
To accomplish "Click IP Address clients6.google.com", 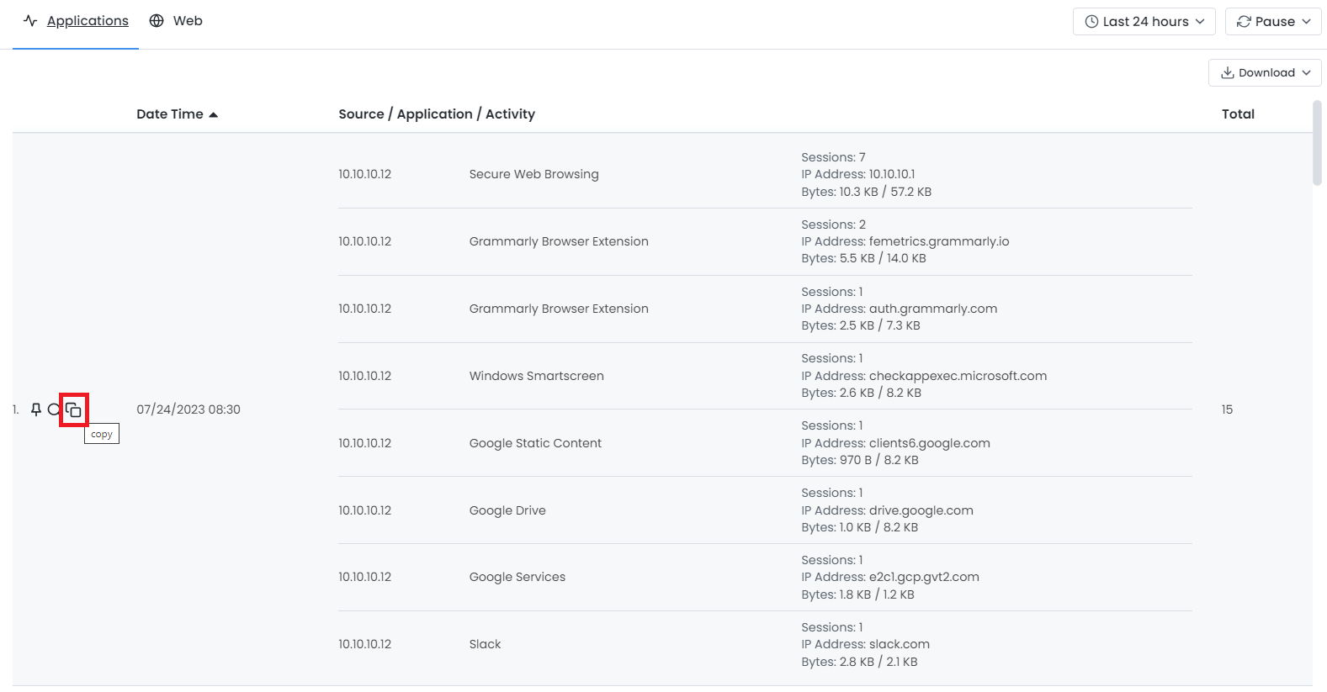I will [896, 443].
